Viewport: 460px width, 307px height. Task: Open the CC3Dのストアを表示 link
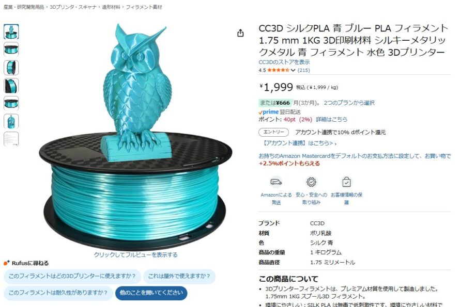tap(284, 62)
